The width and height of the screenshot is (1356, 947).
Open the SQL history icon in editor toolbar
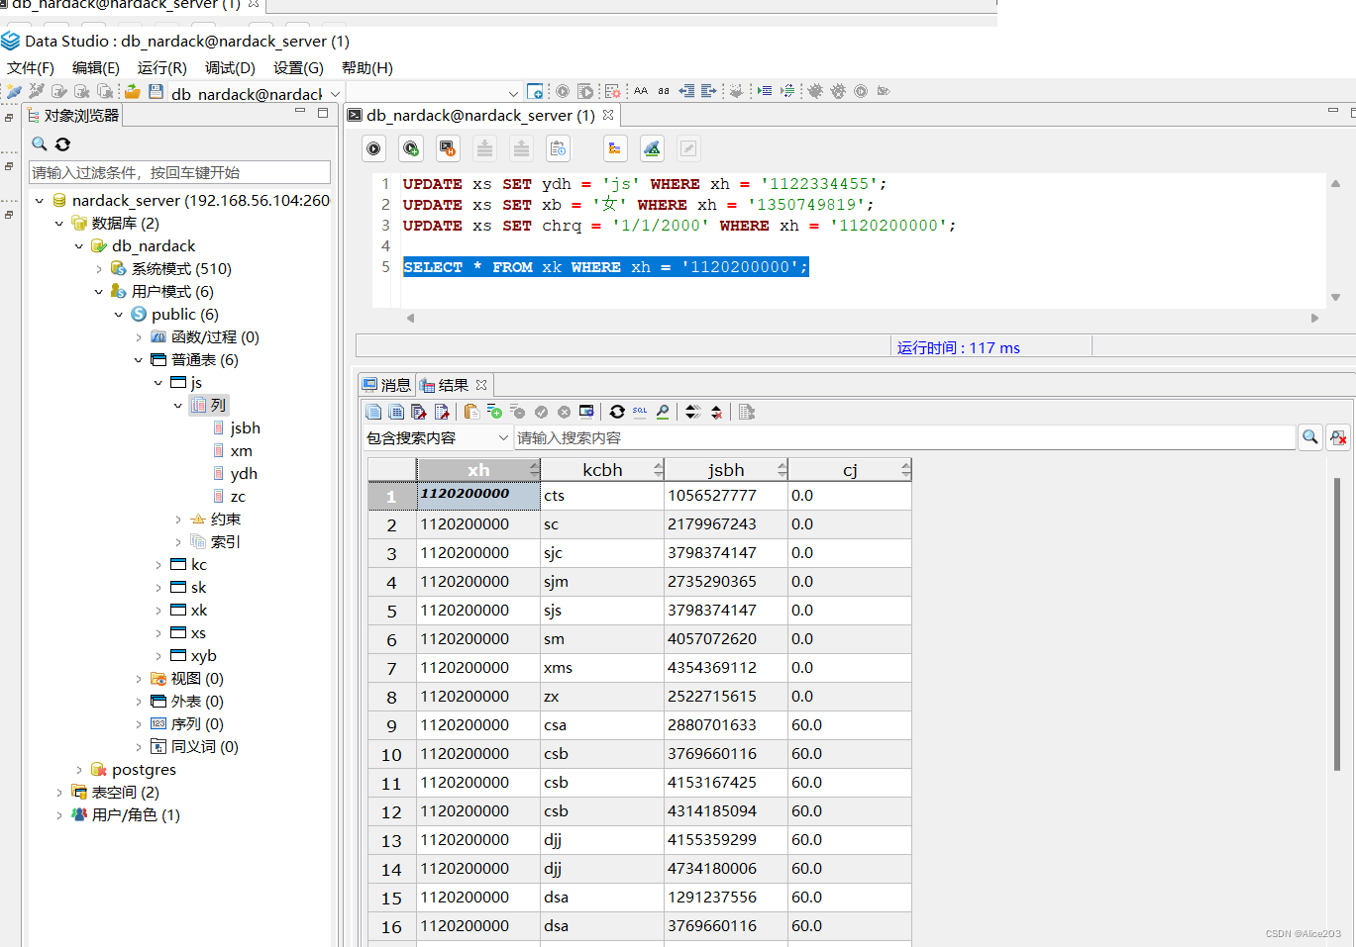[x=558, y=148]
